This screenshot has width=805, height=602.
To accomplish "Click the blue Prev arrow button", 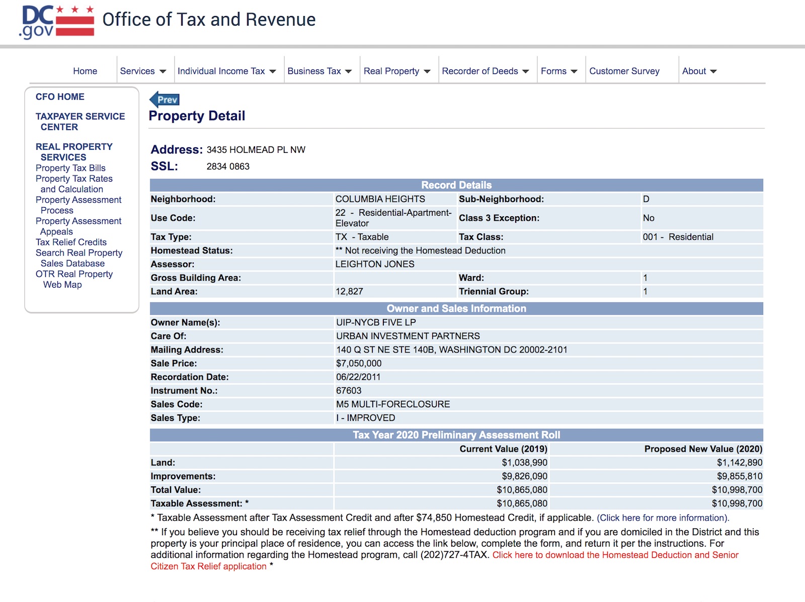I will [165, 100].
